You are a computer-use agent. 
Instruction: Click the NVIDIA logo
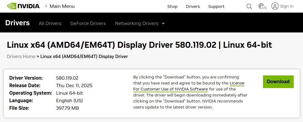point(23,6)
